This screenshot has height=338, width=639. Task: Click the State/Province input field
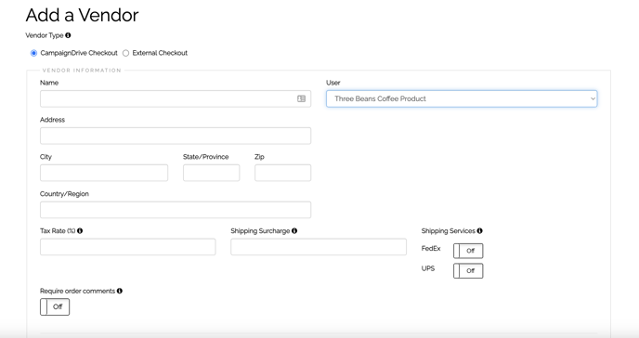[x=211, y=173]
